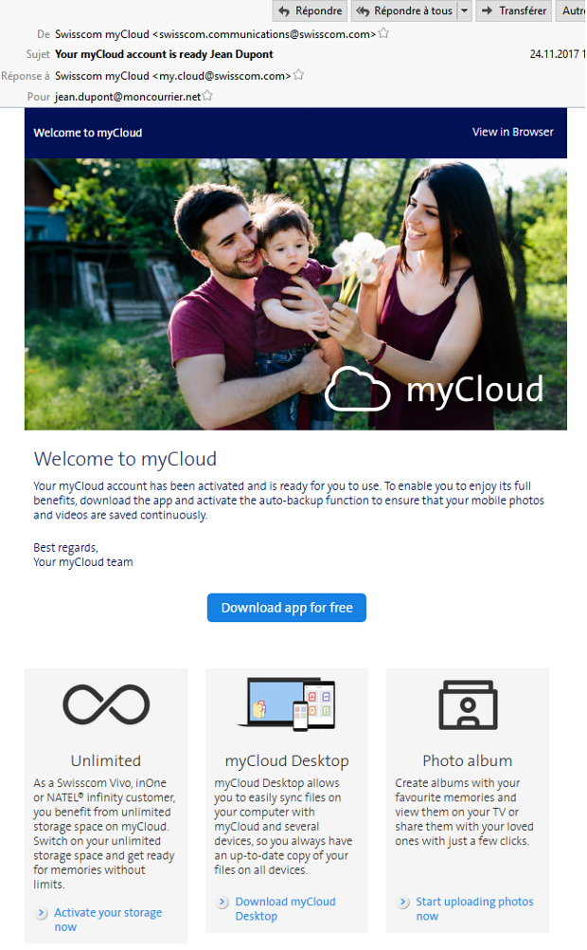This screenshot has width=587, height=950.
Task: Forward the email using Transférer
Action: [x=512, y=11]
